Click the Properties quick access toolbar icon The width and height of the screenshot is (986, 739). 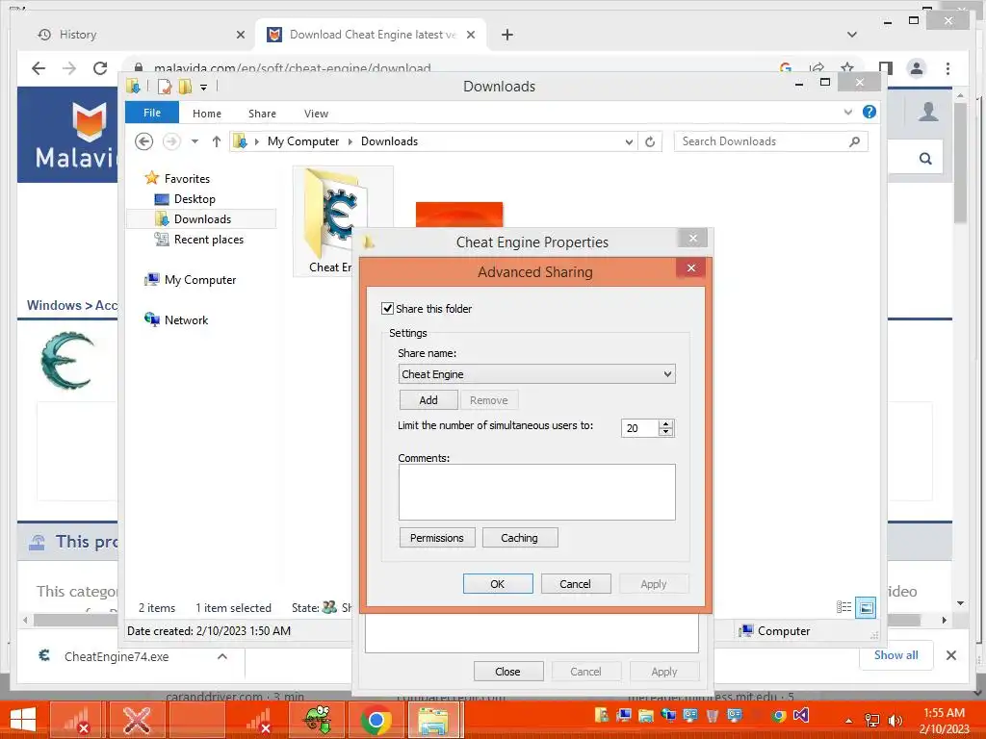(164, 86)
